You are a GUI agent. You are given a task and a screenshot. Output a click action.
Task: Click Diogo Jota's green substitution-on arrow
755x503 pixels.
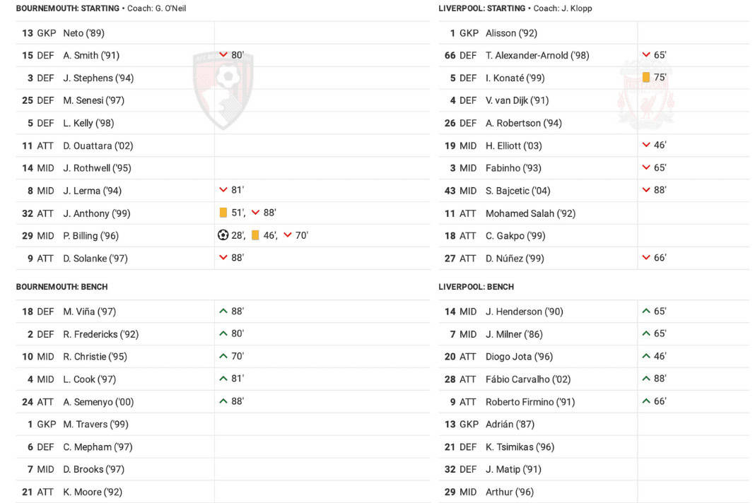click(646, 356)
